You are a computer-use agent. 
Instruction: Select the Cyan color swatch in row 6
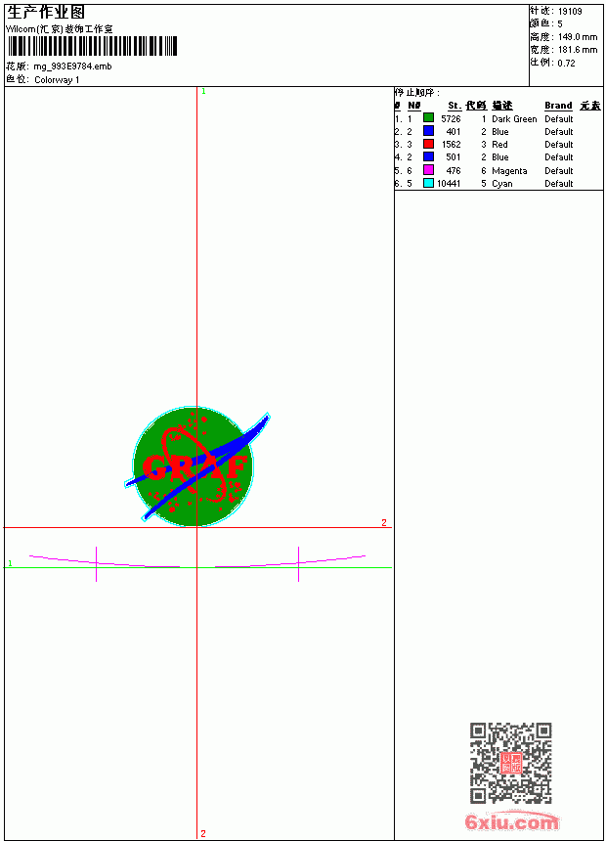tap(428, 183)
